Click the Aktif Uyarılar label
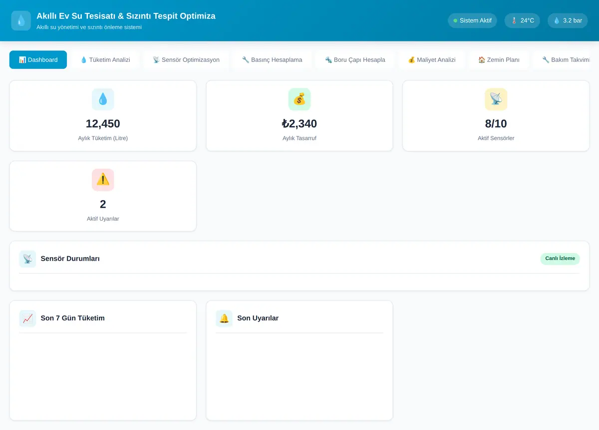This screenshot has height=430, width=599. pyautogui.click(x=103, y=219)
